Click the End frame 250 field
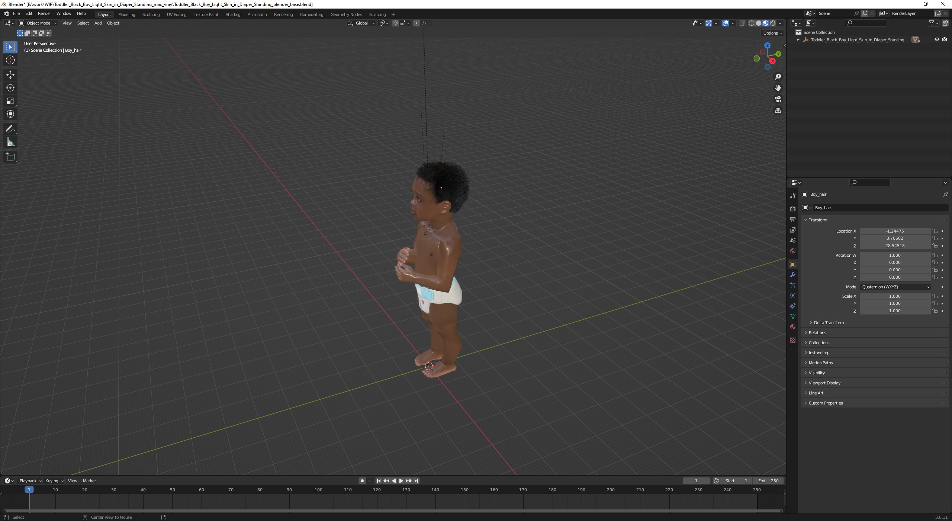Screen dimensions: 952x521 (769, 481)
